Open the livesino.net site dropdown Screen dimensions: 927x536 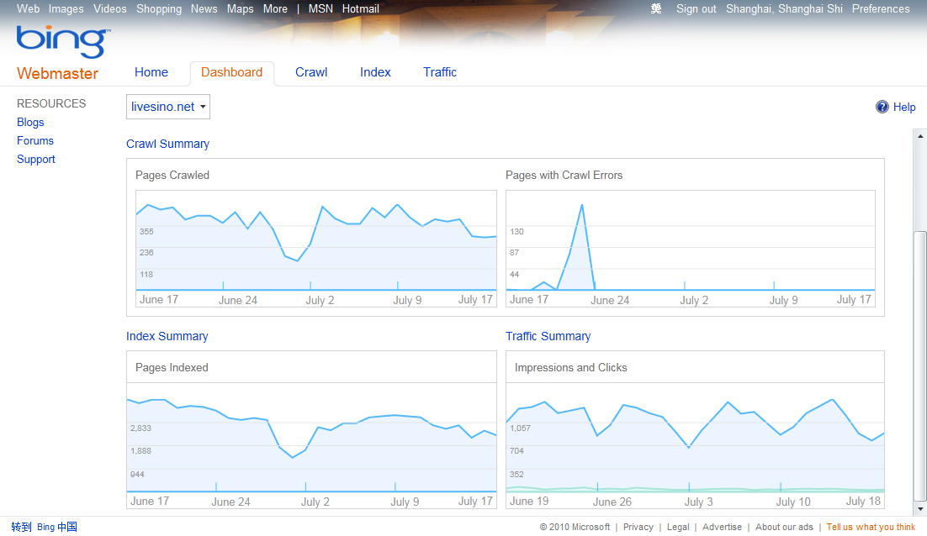pos(168,107)
